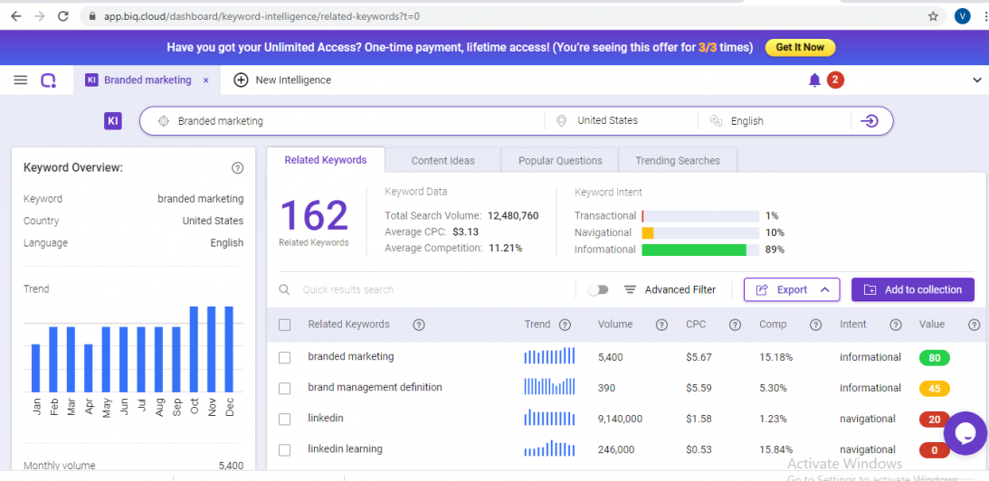
Task: Sort by CPC column header
Action: [x=696, y=325]
